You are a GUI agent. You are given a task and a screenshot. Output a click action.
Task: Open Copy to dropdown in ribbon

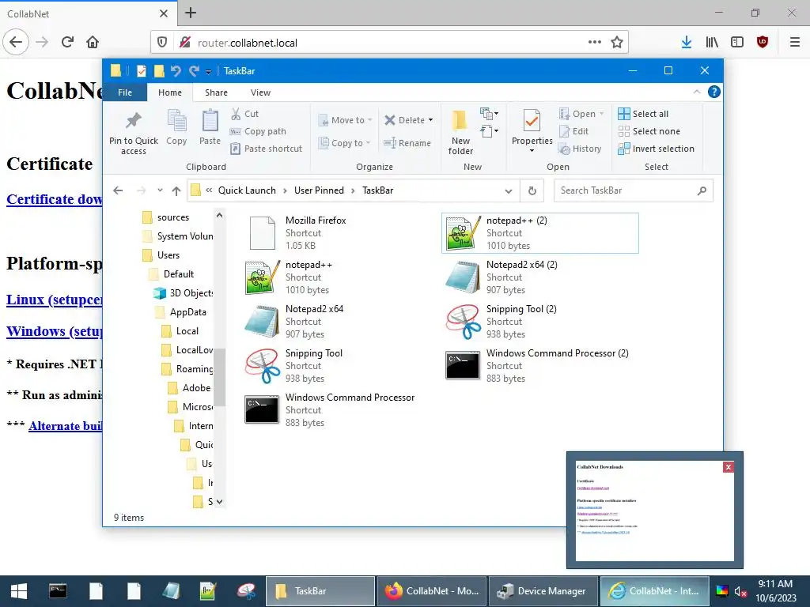[344, 143]
